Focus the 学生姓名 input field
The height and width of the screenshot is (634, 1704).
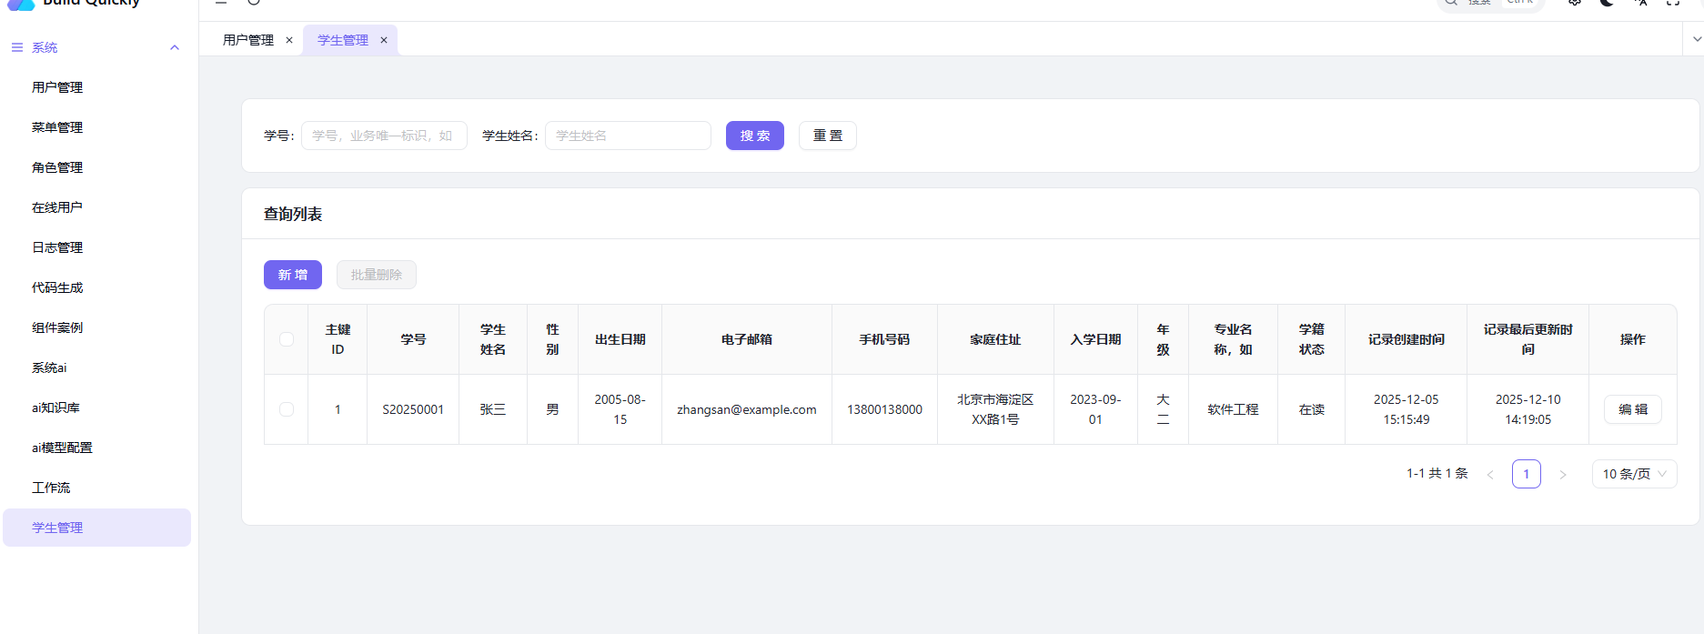628,136
